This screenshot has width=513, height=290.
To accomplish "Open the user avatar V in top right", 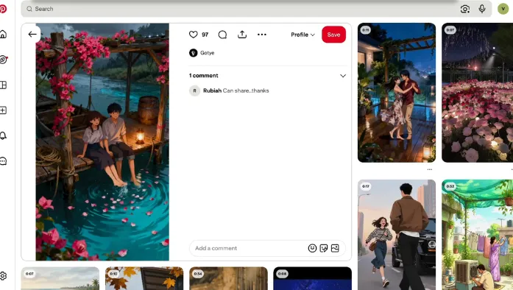I will (503, 9).
